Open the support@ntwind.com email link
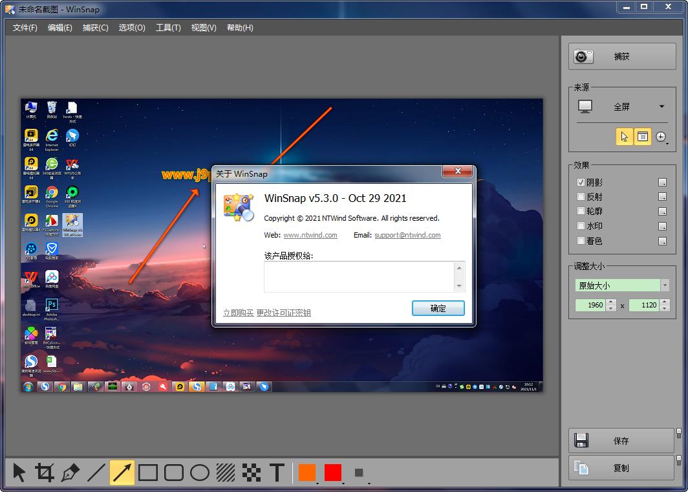688x492 pixels. (x=407, y=235)
